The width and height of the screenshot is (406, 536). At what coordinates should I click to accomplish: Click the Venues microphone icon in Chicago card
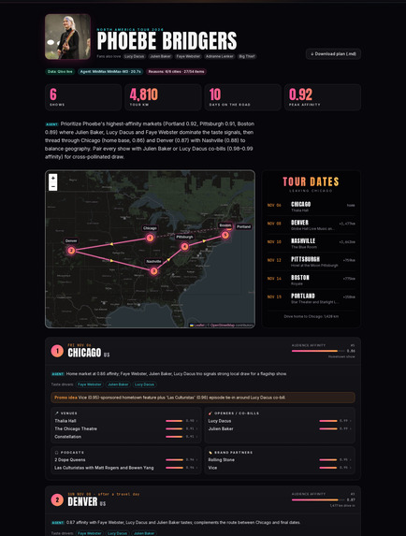(57, 413)
